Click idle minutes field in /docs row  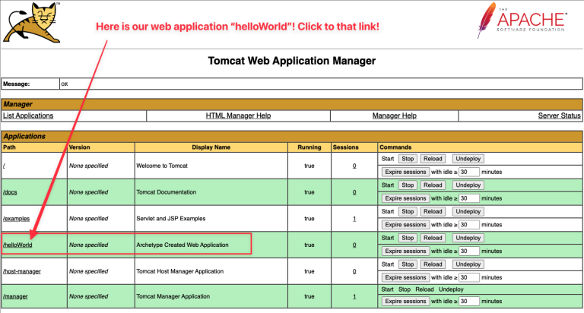pyautogui.click(x=469, y=198)
